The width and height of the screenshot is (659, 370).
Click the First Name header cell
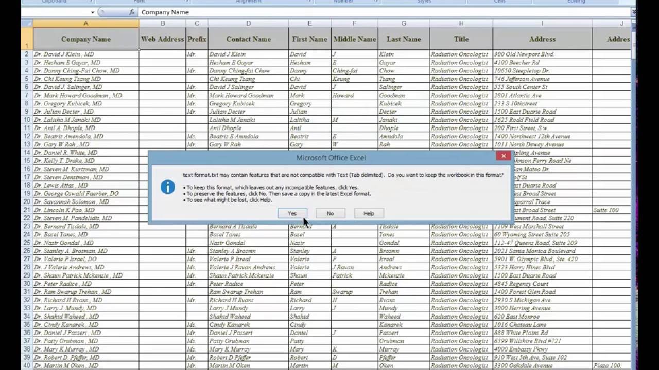pos(309,39)
